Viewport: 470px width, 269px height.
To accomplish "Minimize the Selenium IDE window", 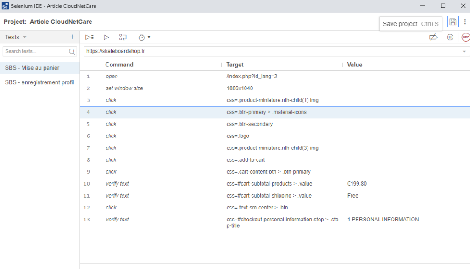I will coord(423,6).
